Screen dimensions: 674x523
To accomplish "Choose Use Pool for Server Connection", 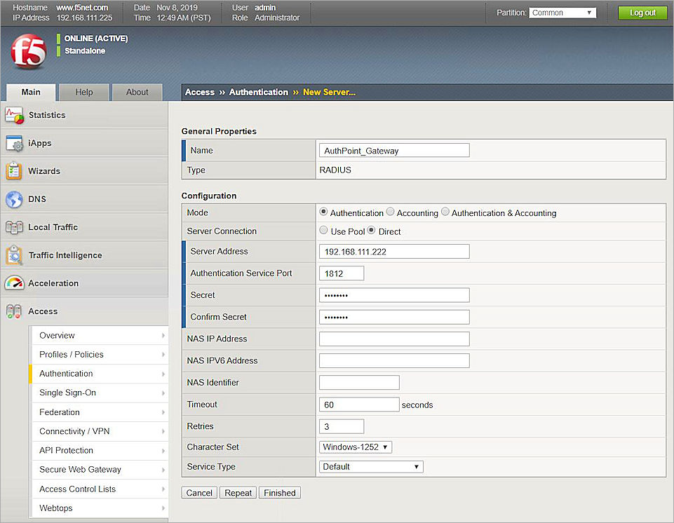I will (x=323, y=230).
